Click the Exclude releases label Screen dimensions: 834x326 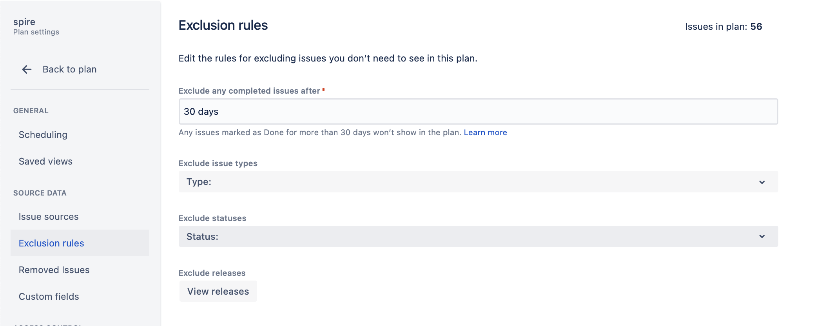tap(212, 273)
